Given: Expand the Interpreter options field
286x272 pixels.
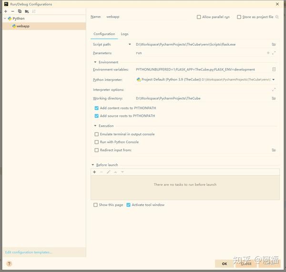Looking at the screenshot, I should click(x=274, y=90).
